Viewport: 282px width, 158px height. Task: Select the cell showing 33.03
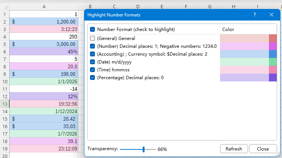click(x=44, y=126)
